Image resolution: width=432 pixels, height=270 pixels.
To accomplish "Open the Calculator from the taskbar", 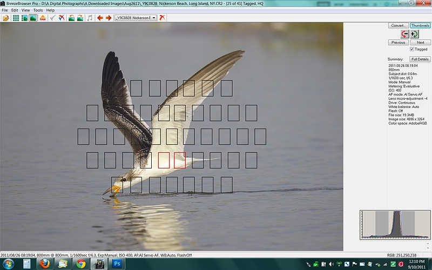I will (x=26, y=264).
